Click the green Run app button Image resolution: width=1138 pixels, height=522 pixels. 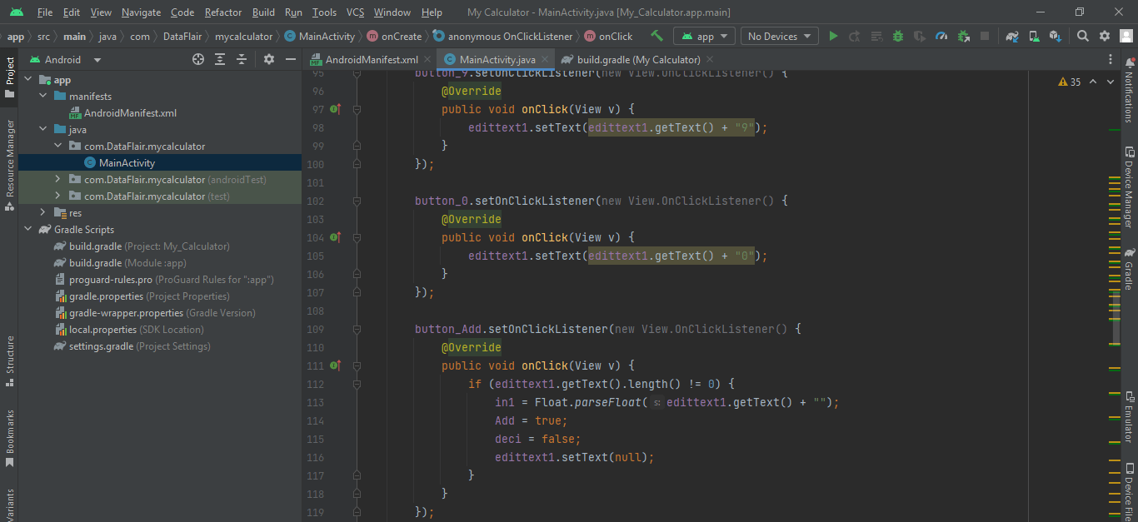[x=833, y=37]
